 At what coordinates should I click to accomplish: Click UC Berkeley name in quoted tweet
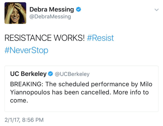pos(28,74)
